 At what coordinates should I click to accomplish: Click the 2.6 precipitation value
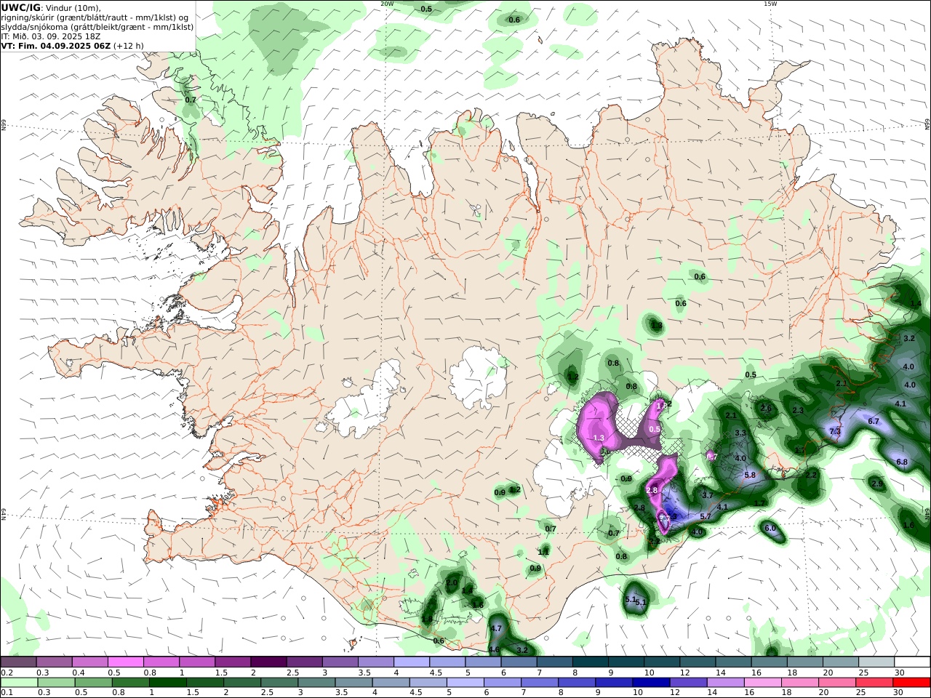[766, 408]
